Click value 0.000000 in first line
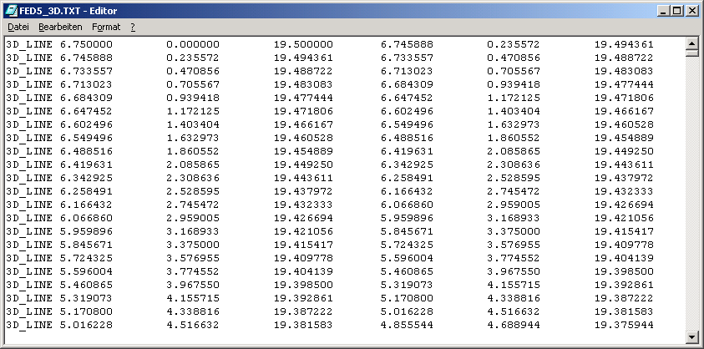The width and height of the screenshot is (704, 349). 193,44
